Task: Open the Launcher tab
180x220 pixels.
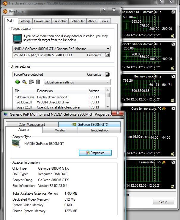Action: (x=60, y=21)
